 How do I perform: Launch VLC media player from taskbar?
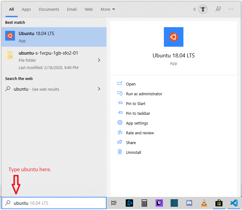(204, 203)
